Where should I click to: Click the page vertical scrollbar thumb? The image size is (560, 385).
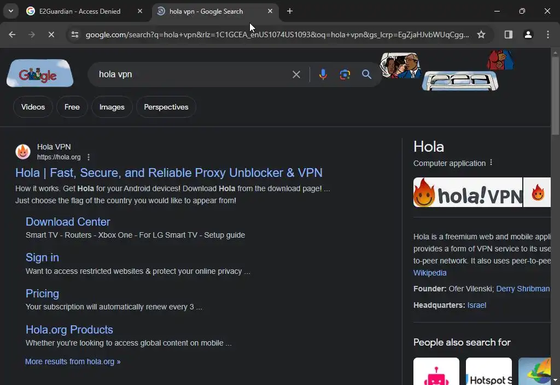pyautogui.click(x=555, y=95)
